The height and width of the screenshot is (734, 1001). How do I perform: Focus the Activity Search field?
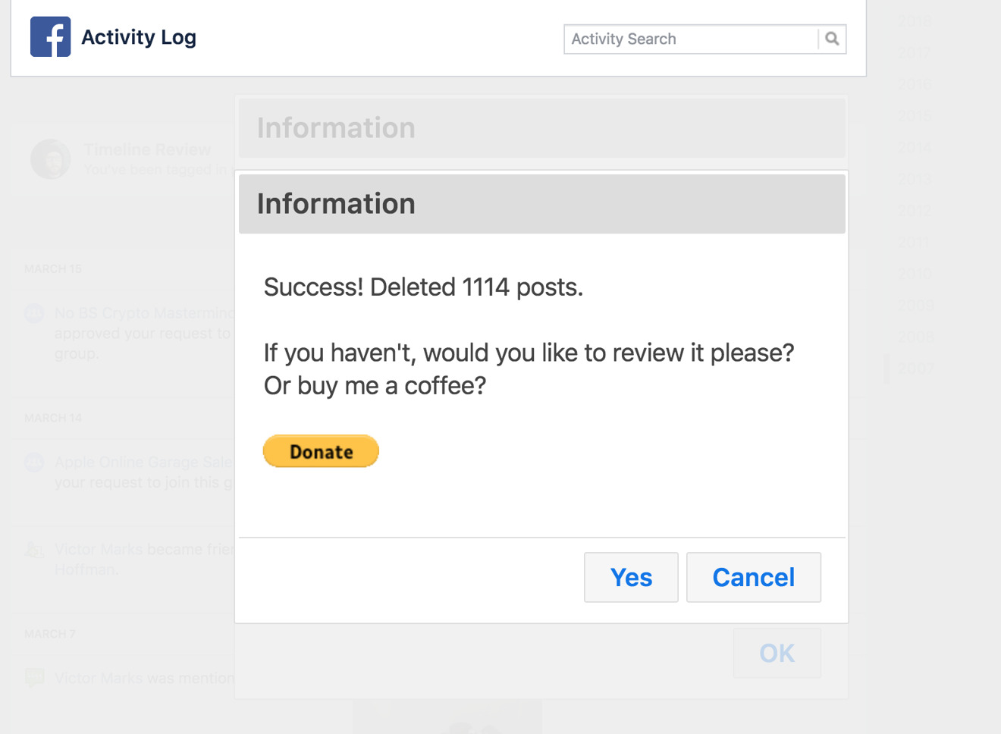coord(691,39)
